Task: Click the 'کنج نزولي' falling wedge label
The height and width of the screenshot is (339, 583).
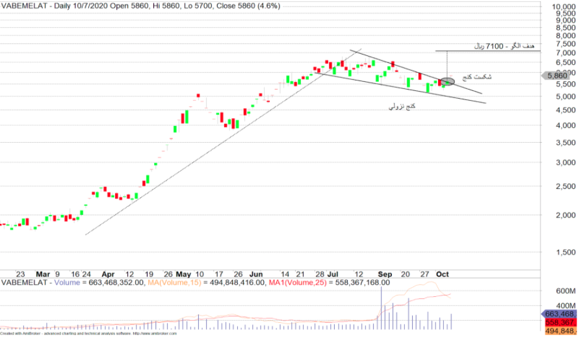Action: (x=402, y=105)
